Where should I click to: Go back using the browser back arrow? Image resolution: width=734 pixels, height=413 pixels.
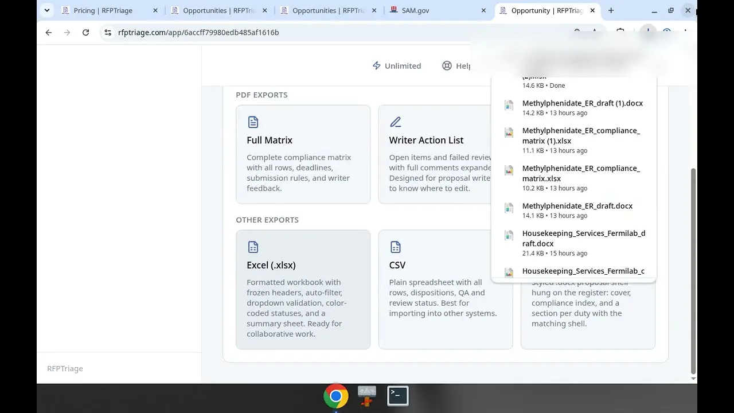[49, 33]
